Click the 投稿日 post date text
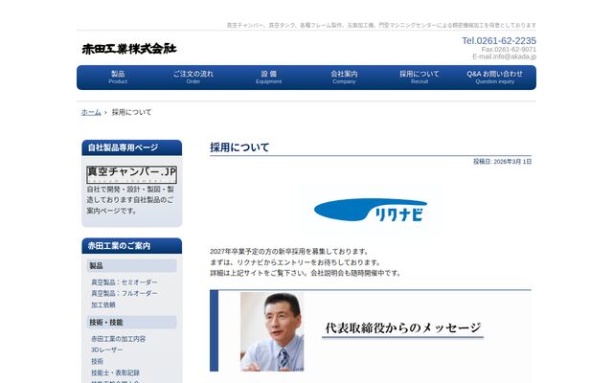Image resolution: width=613 pixels, height=383 pixels. [x=502, y=162]
